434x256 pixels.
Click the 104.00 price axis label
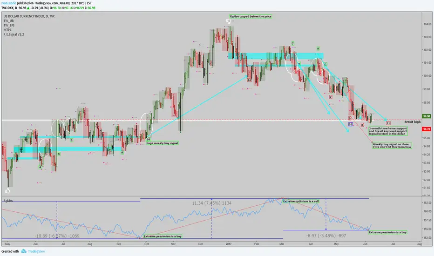(427, 24)
